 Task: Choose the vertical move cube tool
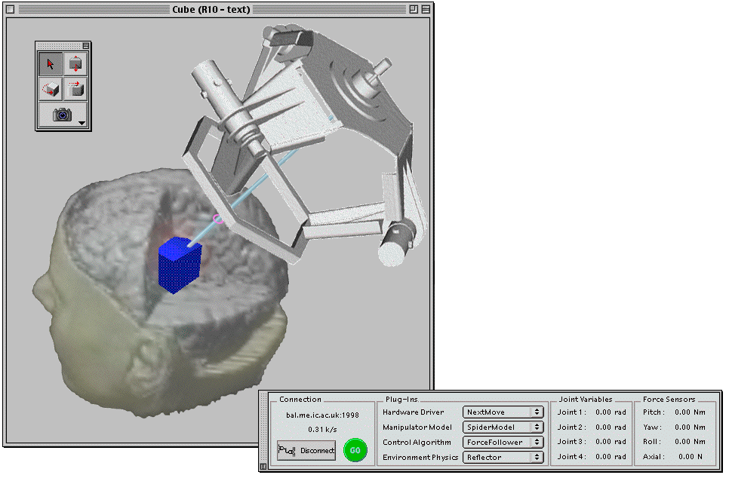pos(75,64)
